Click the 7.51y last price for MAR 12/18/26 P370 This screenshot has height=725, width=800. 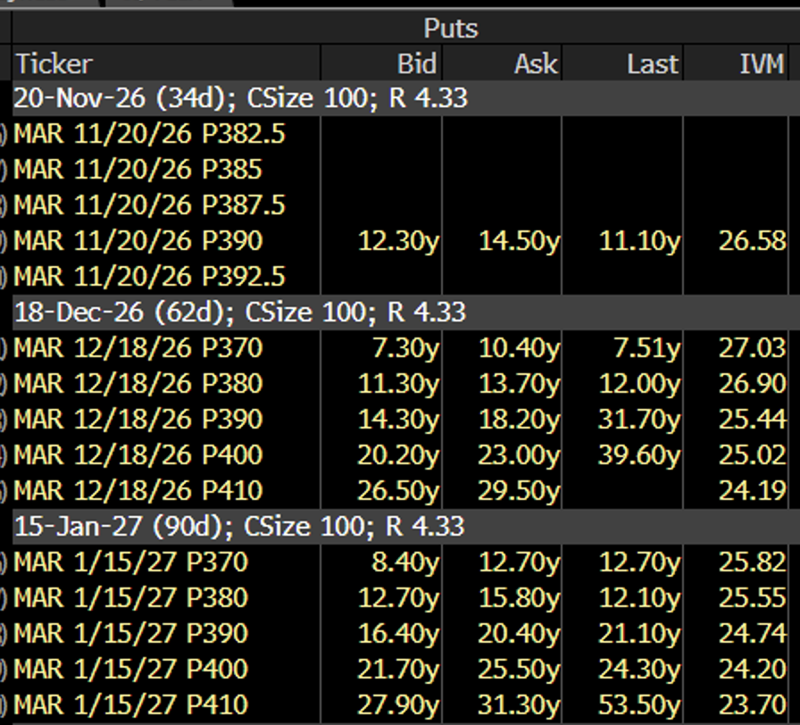(646, 348)
